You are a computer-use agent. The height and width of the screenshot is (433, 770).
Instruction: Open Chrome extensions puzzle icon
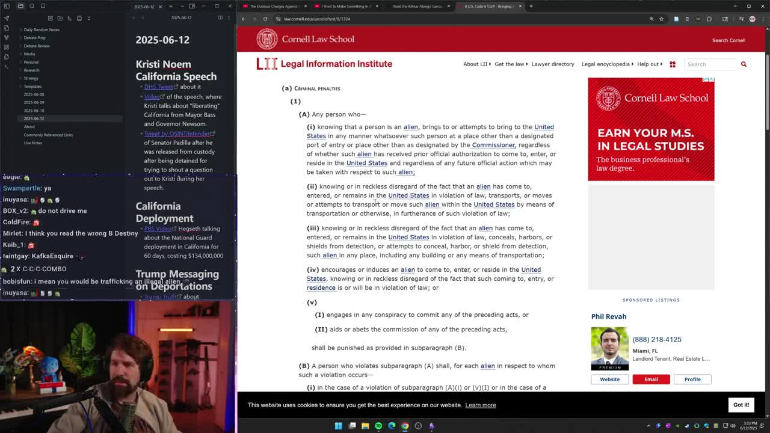(709, 19)
